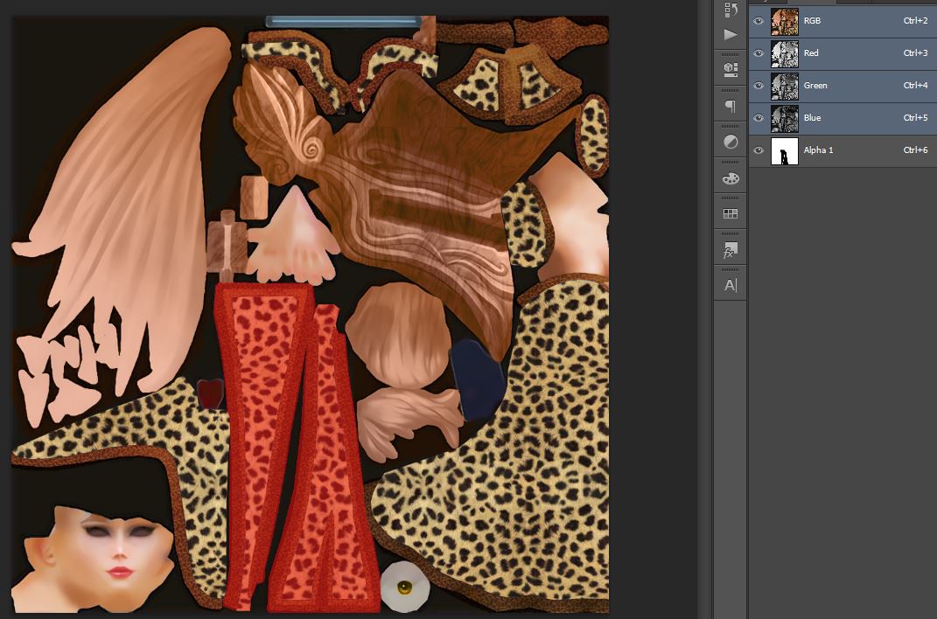Select the Alpha 1 channel label
Screen dimensions: 937x619
818,150
